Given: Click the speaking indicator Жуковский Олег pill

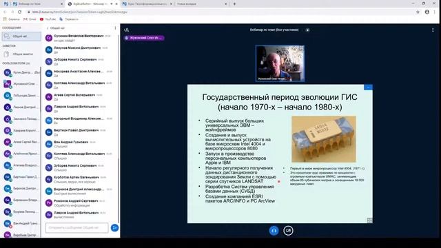Looking at the screenshot, I should (144, 38).
